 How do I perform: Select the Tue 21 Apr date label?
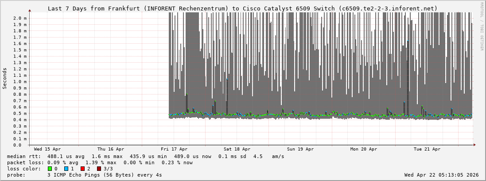pyautogui.click(x=427, y=149)
